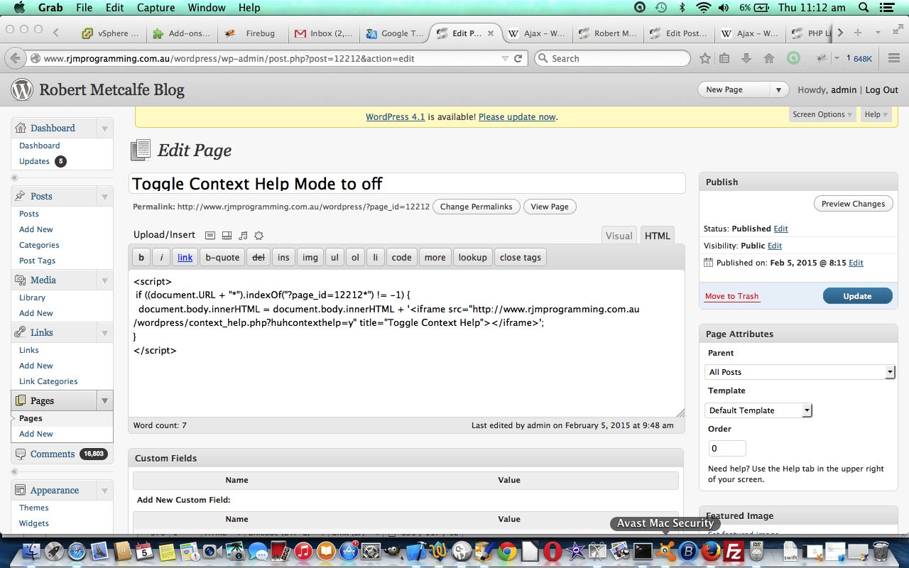Add an image via Upload/Insert icon

[x=210, y=235]
